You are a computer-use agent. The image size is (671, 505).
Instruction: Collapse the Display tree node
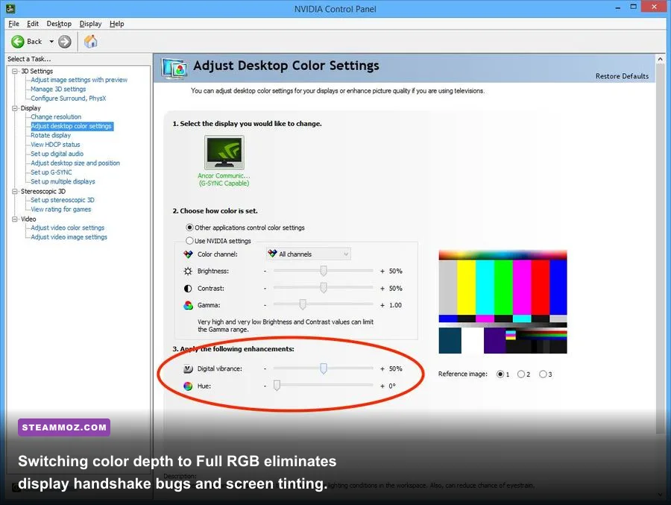pos(15,108)
